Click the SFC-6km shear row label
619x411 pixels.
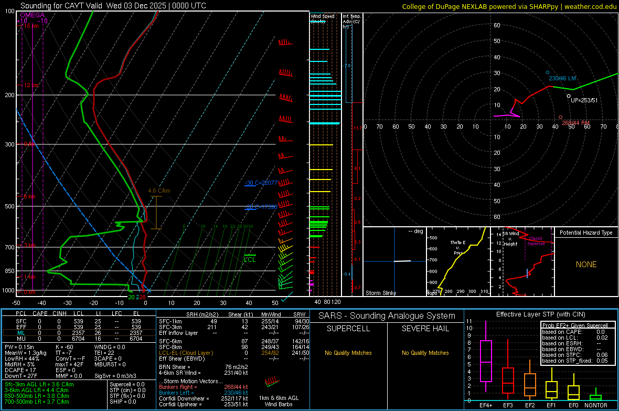pyautogui.click(x=170, y=341)
